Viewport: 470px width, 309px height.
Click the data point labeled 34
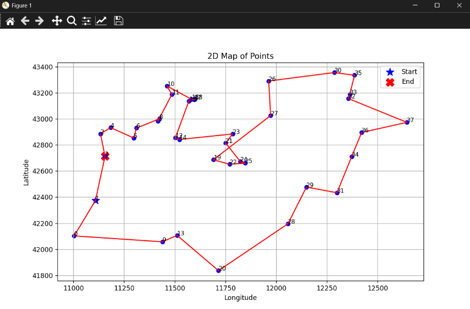(352, 156)
